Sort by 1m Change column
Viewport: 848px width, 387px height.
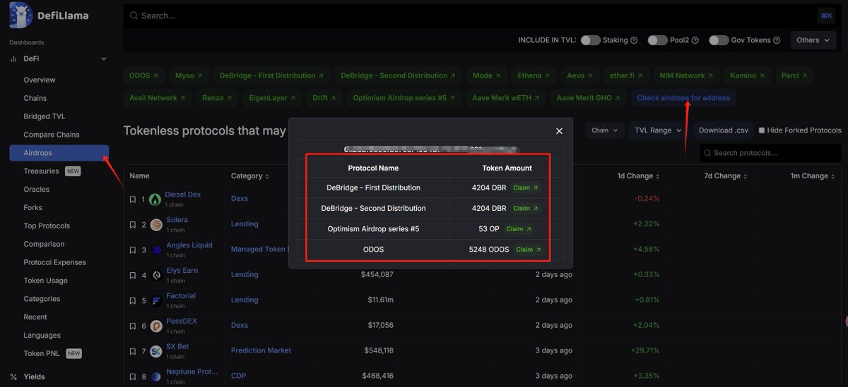point(814,176)
